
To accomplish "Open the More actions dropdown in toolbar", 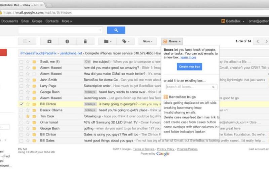I will (148, 41).
